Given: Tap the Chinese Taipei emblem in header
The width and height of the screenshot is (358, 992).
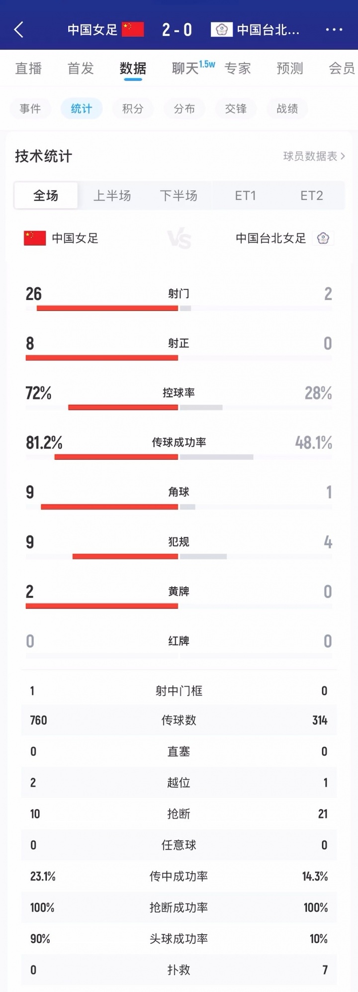Looking at the screenshot, I should click(x=221, y=30).
